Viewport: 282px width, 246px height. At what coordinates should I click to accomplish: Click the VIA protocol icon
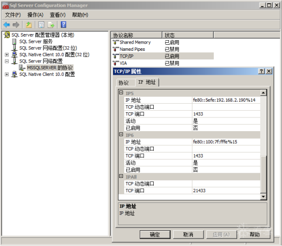click(116, 63)
